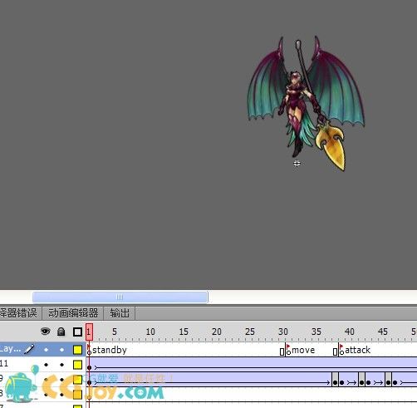Click frame 30 on the timeline ruler
The width and height of the screenshot is (417, 408).
tap(283, 332)
